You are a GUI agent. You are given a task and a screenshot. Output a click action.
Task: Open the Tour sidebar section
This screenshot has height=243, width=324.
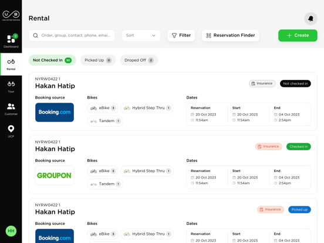click(x=11, y=87)
